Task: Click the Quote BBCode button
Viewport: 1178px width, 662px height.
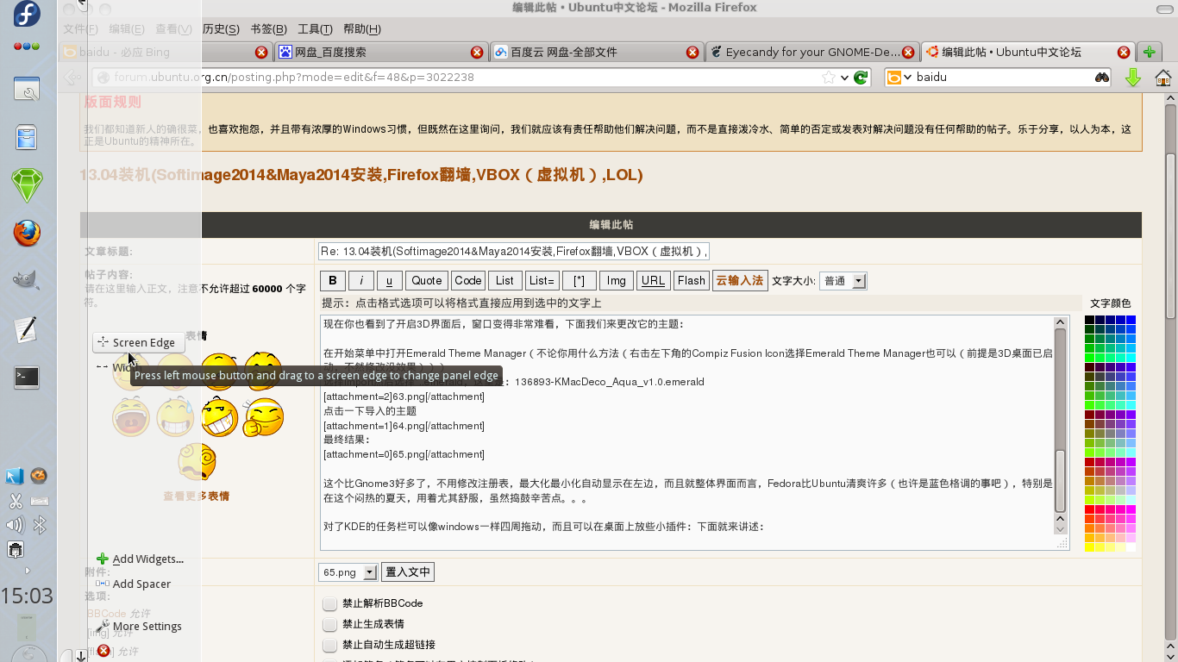Action: coord(426,281)
